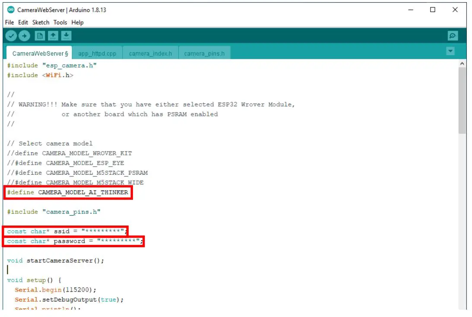This screenshot has height=317, width=472.
Task: Click the CAMERA_MODEL_ESP_EYE line
Action: coord(66,163)
